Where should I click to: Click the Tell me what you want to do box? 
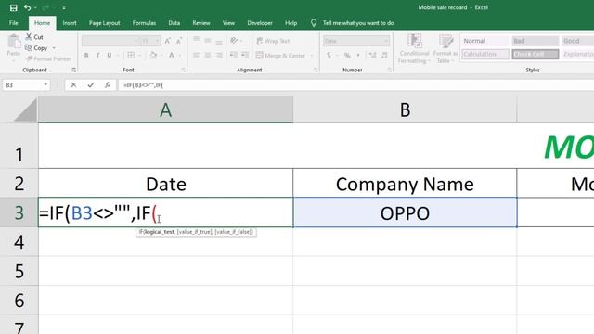(x=358, y=23)
